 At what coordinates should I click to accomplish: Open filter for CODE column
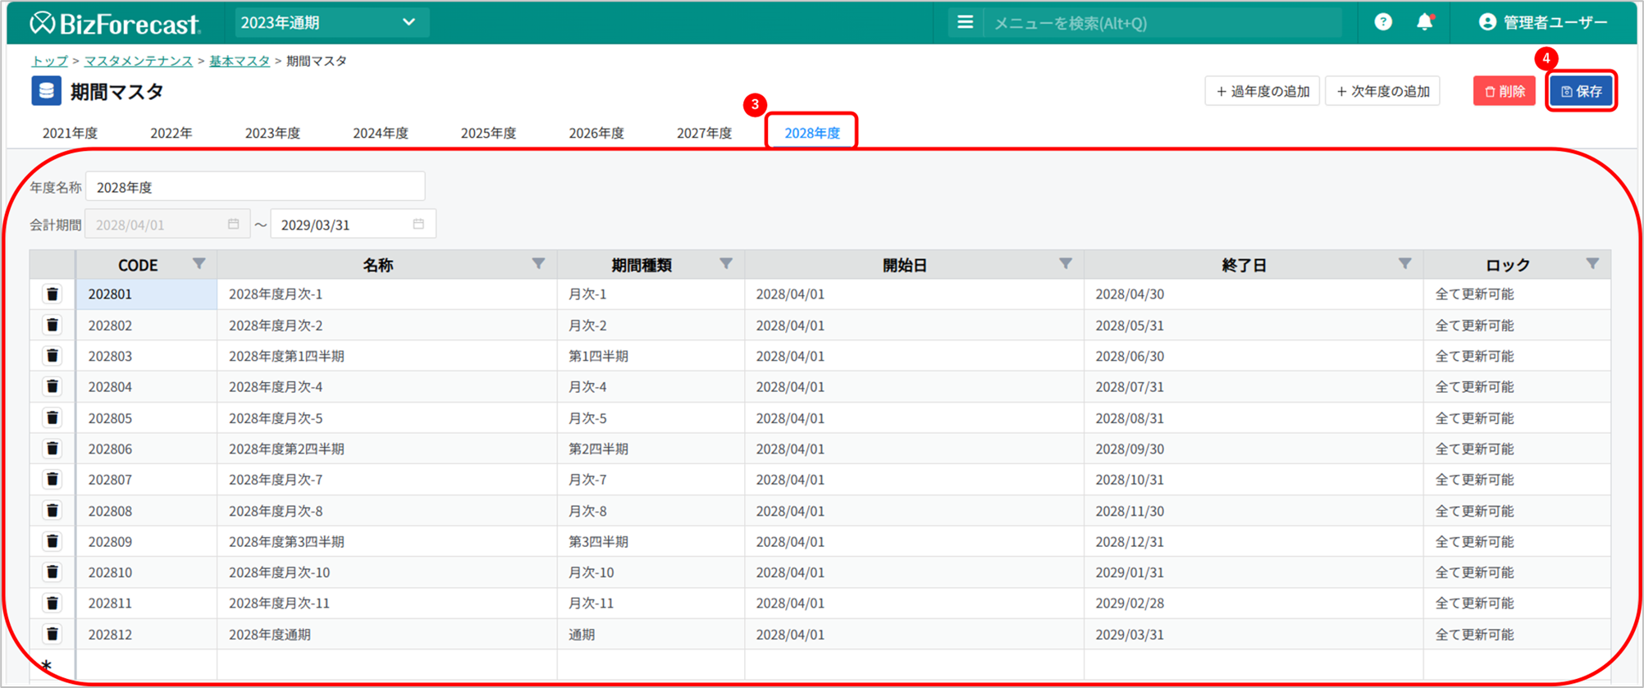click(199, 264)
